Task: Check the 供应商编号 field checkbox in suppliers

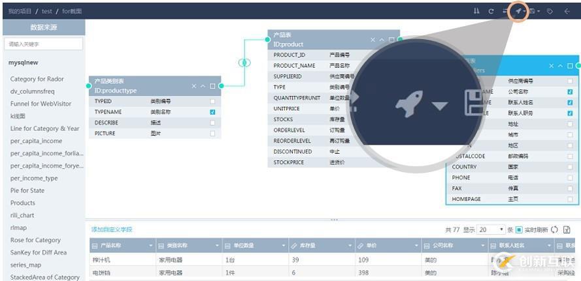Action: click(x=570, y=81)
